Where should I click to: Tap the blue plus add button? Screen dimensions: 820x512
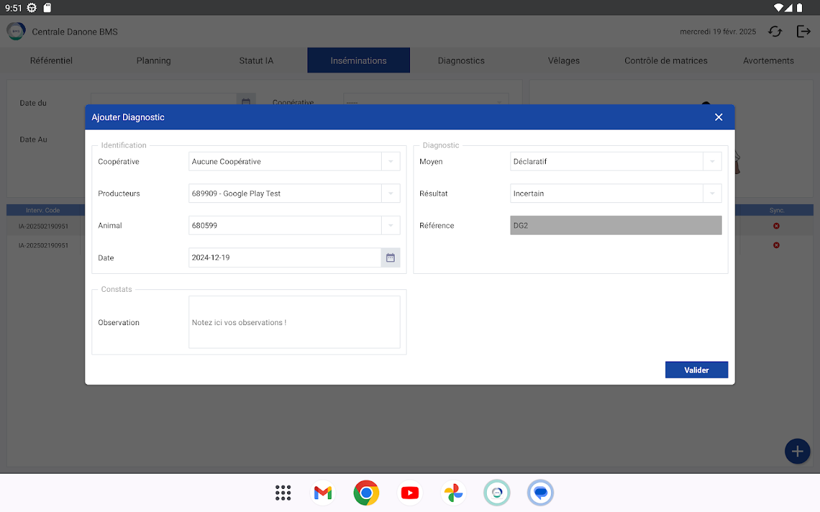(797, 451)
